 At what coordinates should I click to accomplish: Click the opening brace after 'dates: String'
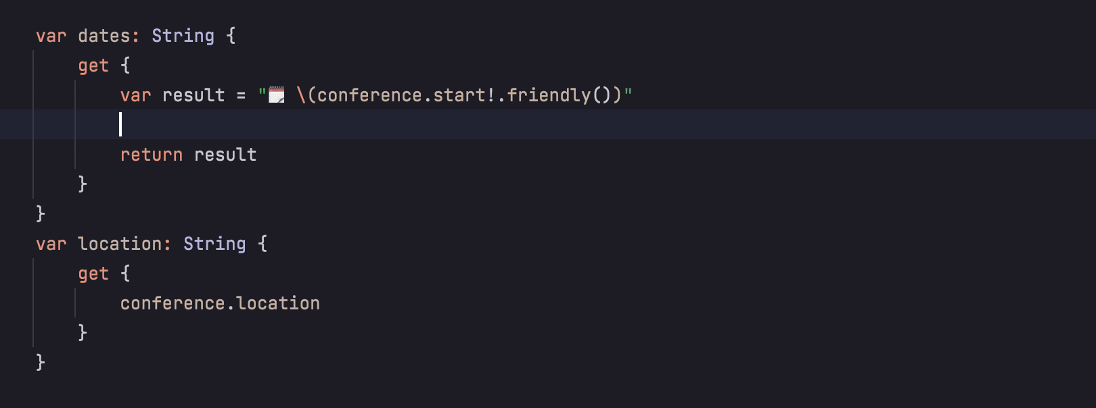(x=231, y=36)
